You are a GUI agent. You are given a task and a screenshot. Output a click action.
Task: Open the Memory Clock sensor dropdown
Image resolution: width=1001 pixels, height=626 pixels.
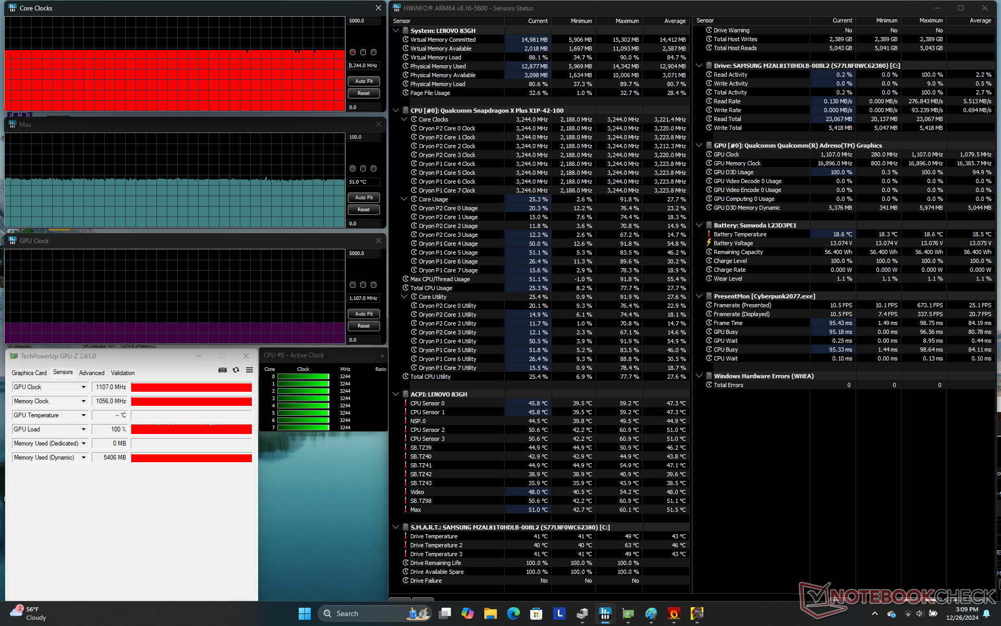(83, 401)
